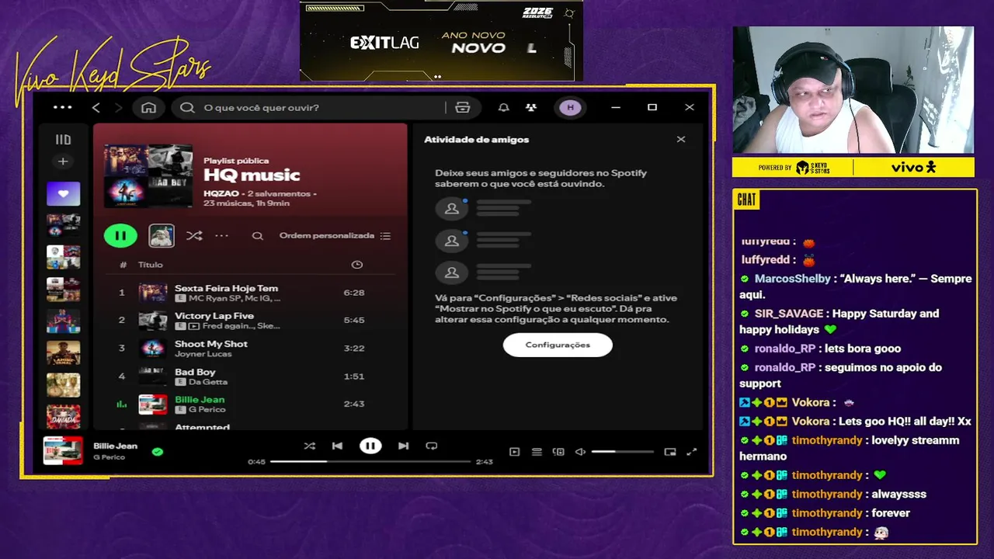Sort tracks by 'Título' column header
The height and width of the screenshot is (559, 994).
coord(151,265)
